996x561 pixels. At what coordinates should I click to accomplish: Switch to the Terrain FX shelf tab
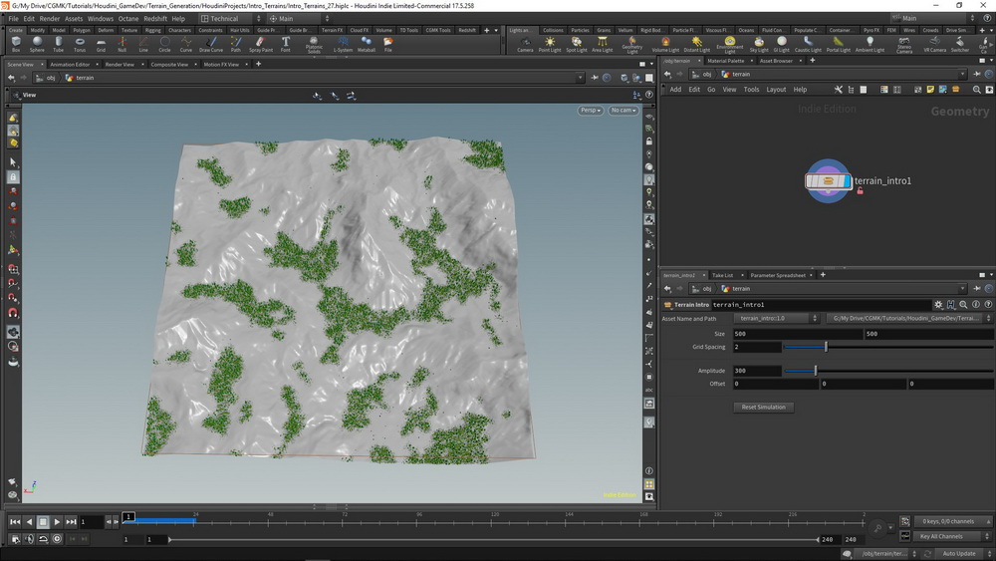coord(332,30)
